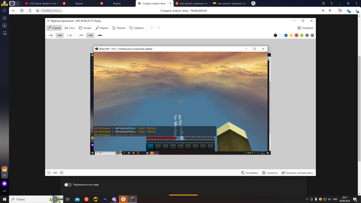
Task: Select the Фигуры shapes tool
Action: (x=85, y=28)
